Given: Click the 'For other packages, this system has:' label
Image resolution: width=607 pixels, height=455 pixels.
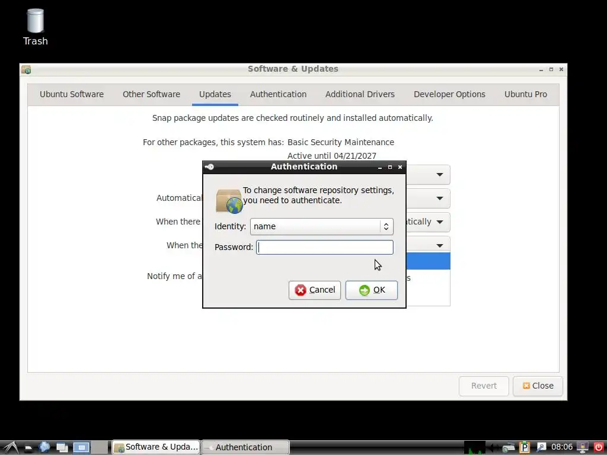Looking at the screenshot, I should tap(213, 142).
